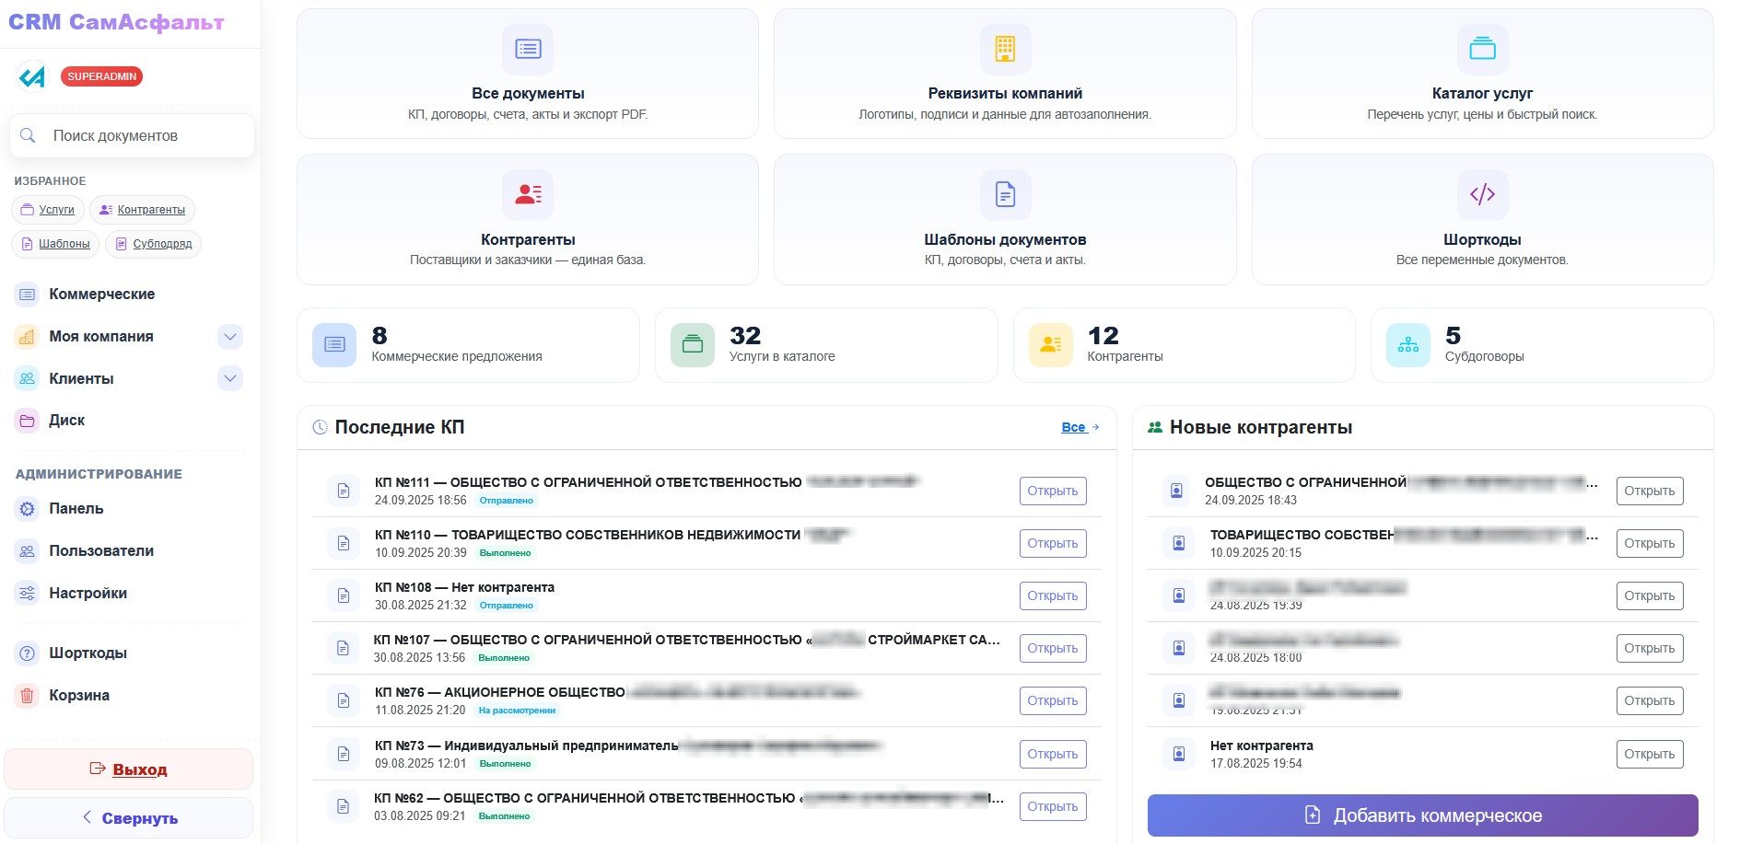This screenshot has width=1740, height=844.
Task: Open the Контрагенты favorite link
Action: [x=142, y=210]
